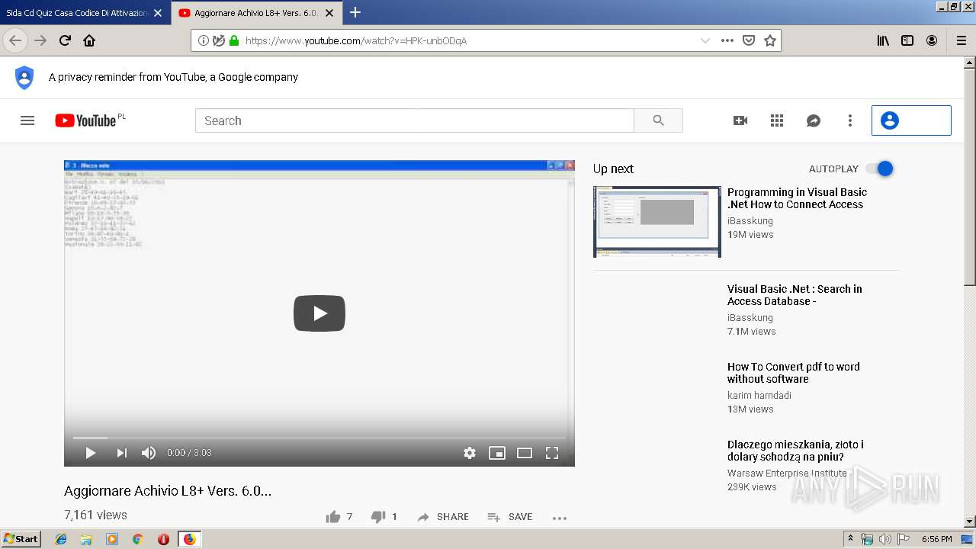This screenshot has width=976, height=549.
Task: Open page actions three-dot menu
Action: 727,40
